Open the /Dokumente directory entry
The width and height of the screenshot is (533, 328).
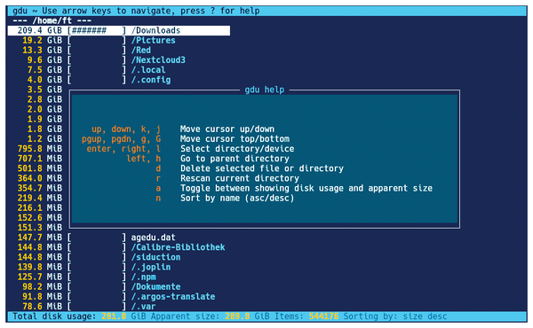[x=156, y=286]
